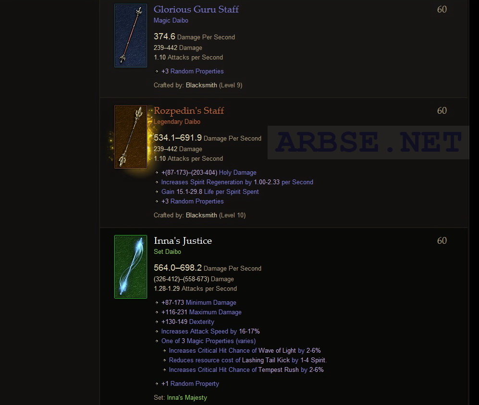Click One of 3 Magic Properties line

(x=209, y=341)
